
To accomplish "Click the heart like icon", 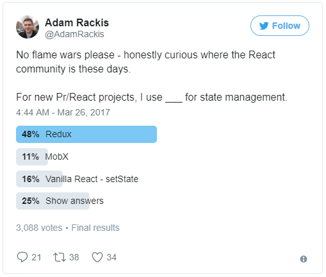I will (x=97, y=257).
